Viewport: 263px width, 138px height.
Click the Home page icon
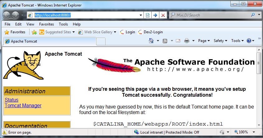tap(151, 41)
